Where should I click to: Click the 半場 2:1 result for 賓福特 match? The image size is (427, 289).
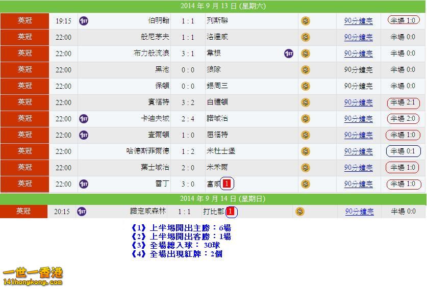[404, 103]
